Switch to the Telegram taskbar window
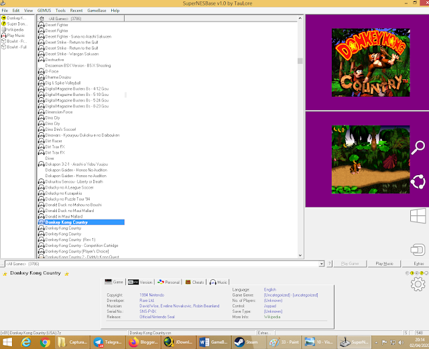 [107, 342]
